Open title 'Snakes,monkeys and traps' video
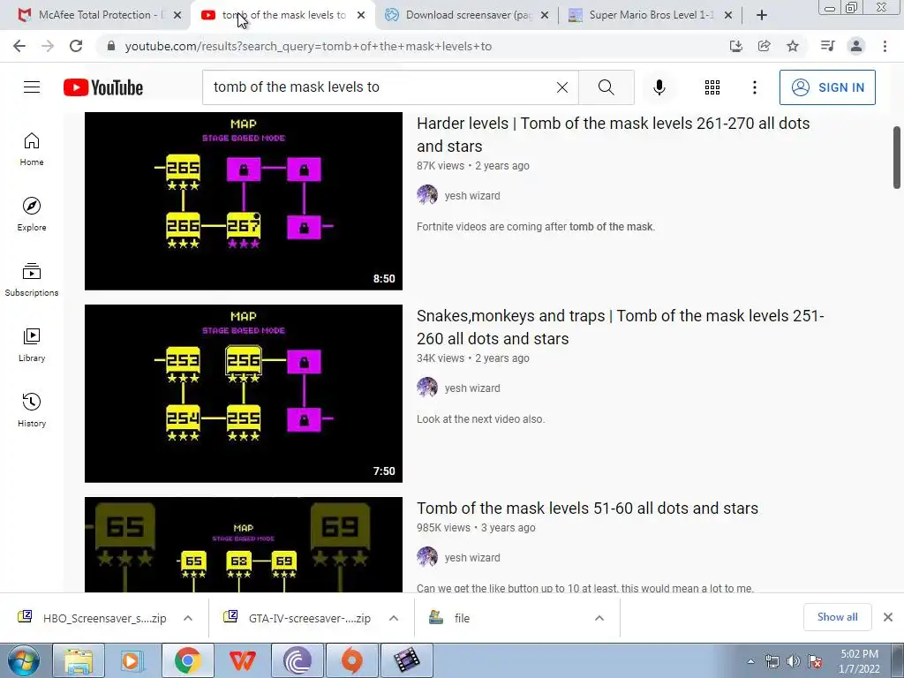This screenshot has height=678, width=904. [x=621, y=327]
